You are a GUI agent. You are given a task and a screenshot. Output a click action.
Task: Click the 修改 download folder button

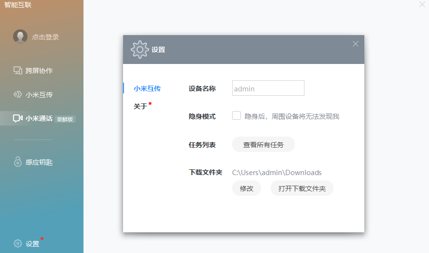247,189
